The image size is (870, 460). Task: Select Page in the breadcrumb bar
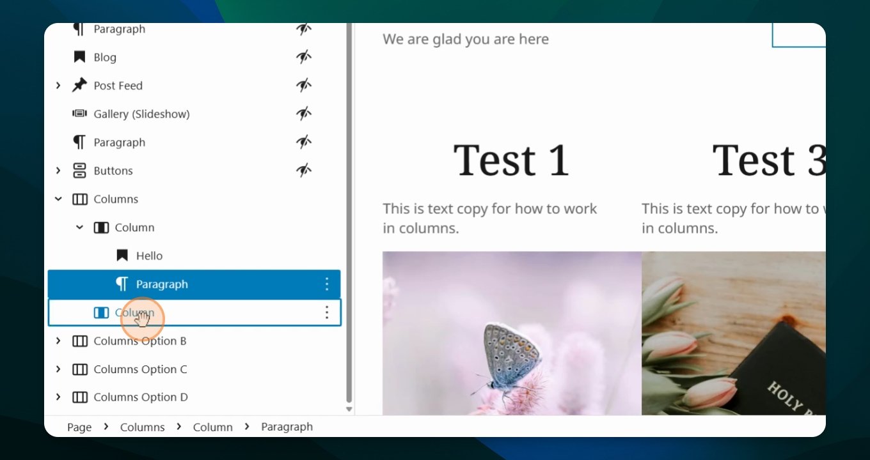click(79, 427)
